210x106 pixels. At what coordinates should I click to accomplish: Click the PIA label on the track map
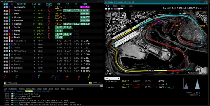[x=176, y=25]
